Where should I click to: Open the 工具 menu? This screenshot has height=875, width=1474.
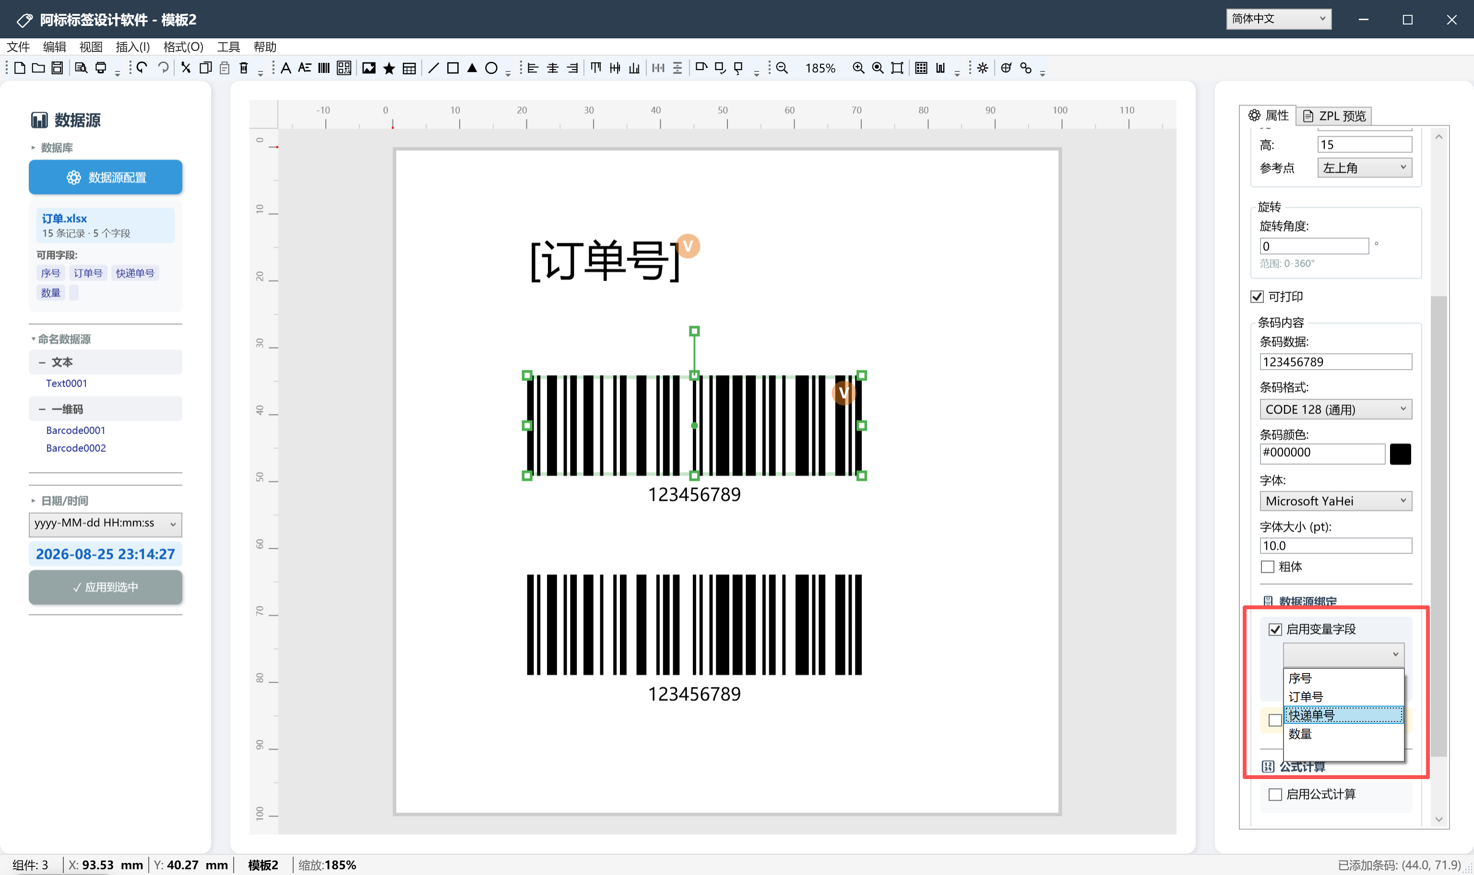[228, 47]
